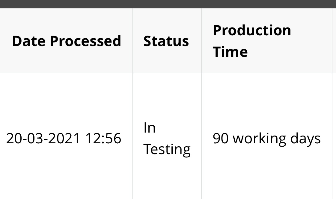Select the 90 working days cell
This screenshot has height=199, width=336.
[x=266, y=138]
